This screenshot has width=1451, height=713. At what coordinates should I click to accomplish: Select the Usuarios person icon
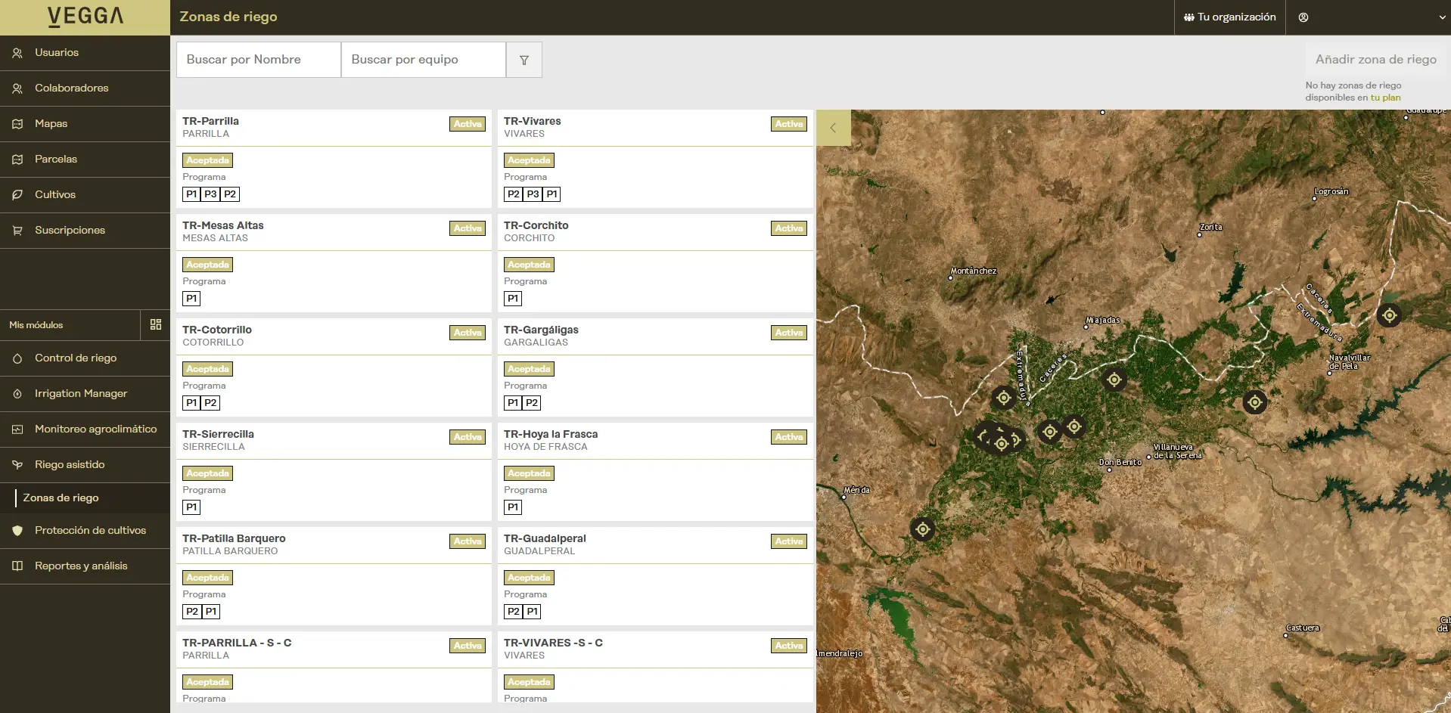17,53
